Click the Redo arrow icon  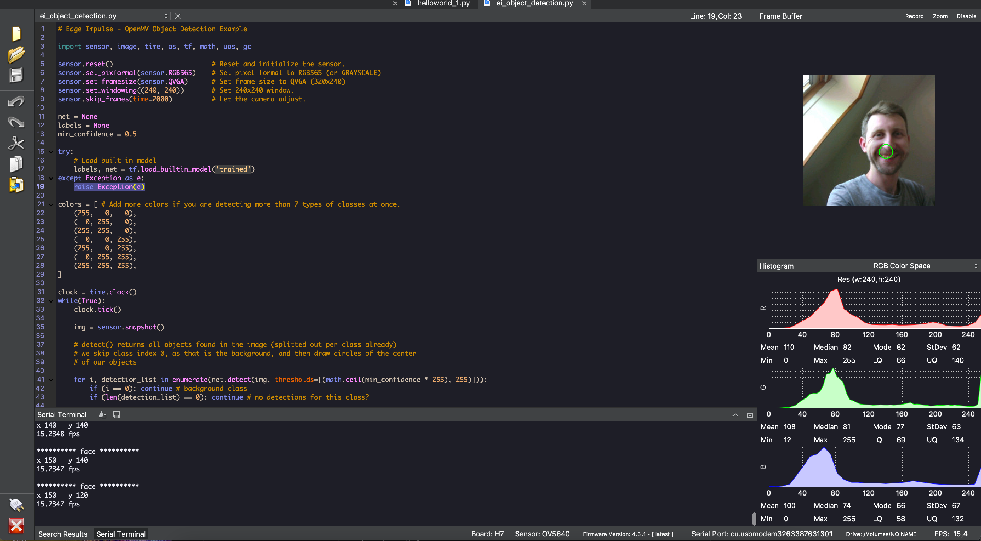(x=16, y=122)
